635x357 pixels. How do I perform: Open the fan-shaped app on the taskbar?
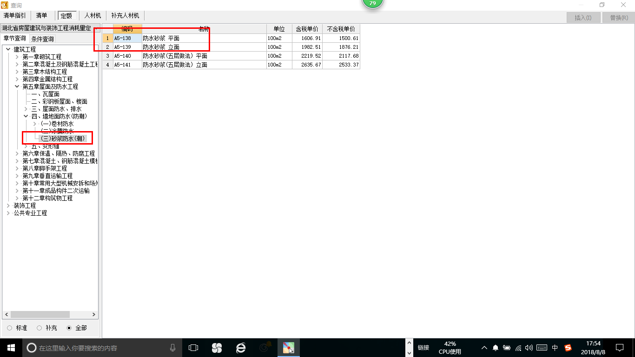coord(217,347)
